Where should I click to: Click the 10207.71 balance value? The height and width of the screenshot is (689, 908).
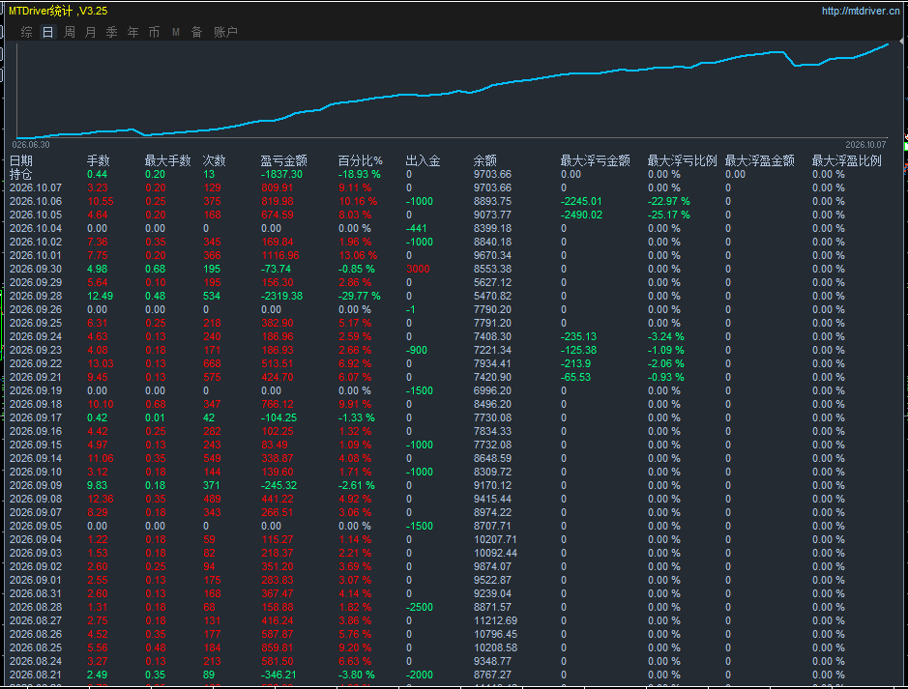495,540
